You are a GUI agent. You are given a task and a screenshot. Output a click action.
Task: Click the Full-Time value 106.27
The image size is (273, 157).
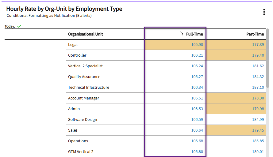click(197, 77)
